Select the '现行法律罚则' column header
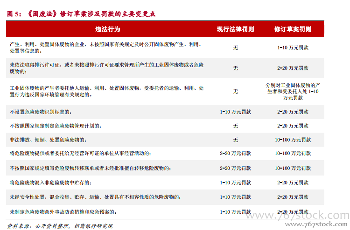Image resolution: width=350 pixels, height=230 pixels. [x=235, y=29]
